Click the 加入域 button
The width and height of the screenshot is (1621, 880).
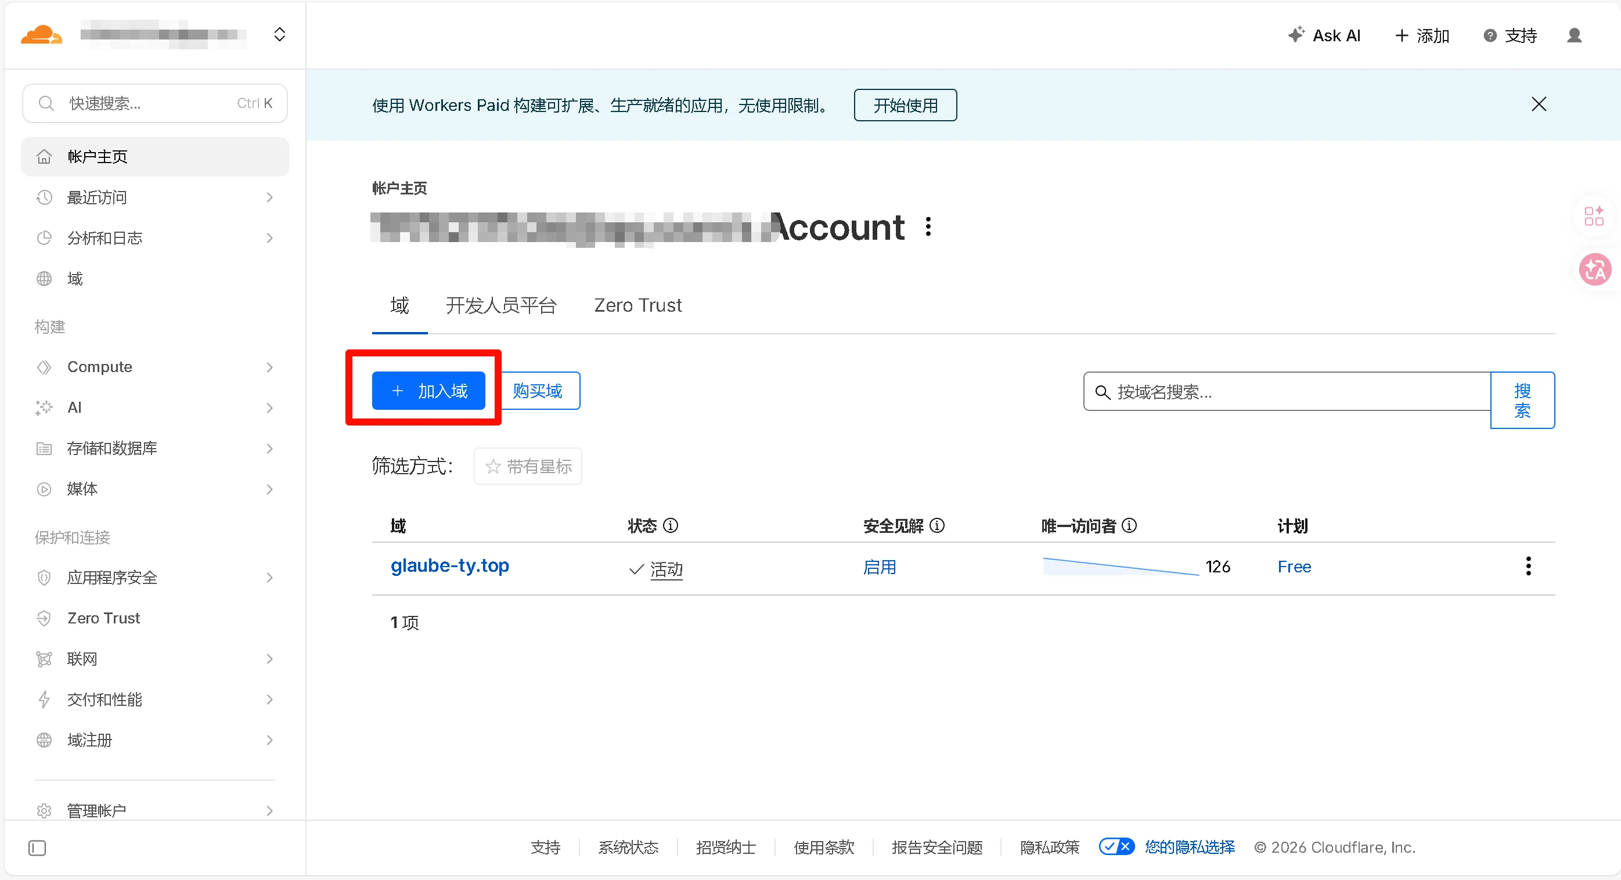coord(428,391)
